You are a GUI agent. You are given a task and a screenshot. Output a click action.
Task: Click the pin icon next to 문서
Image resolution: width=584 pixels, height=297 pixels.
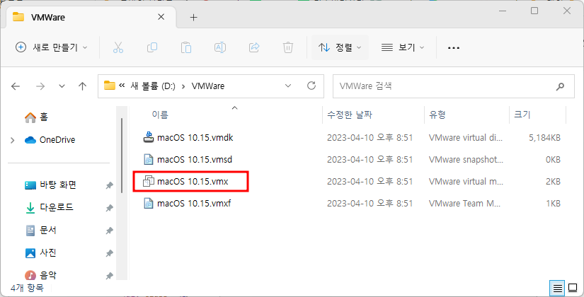(109, 231)
